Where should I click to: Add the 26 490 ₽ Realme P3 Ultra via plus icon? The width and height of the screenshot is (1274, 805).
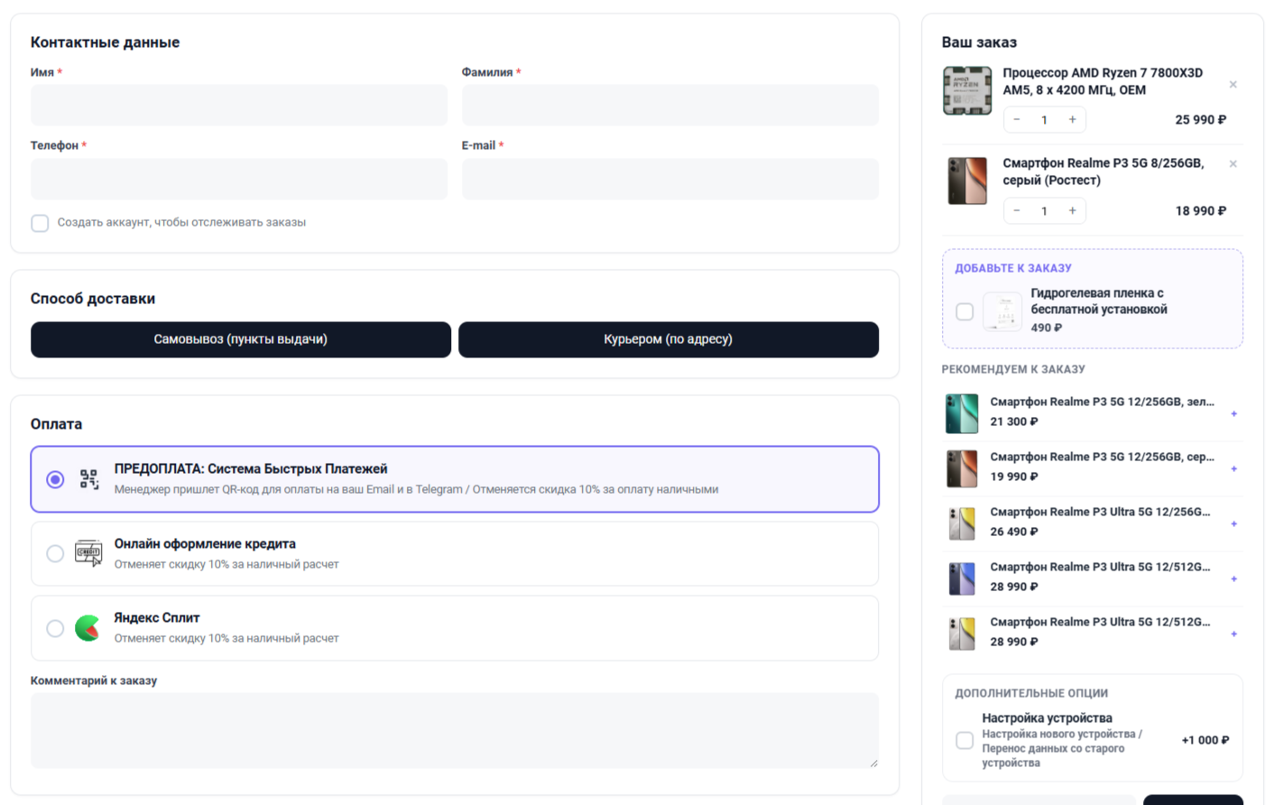pos(1233,523)
